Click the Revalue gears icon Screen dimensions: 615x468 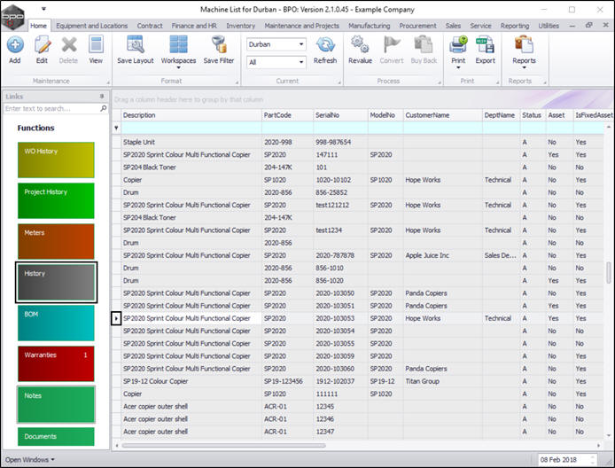360,44
